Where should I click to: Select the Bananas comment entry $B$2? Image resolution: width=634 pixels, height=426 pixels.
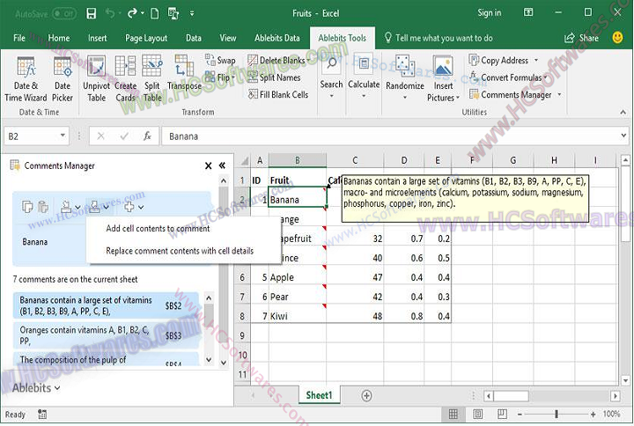(106, 305)
